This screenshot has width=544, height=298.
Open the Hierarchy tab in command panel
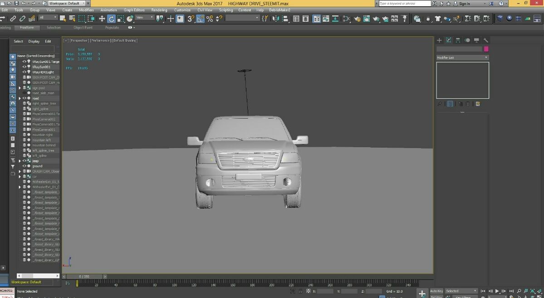click(458, 40)
